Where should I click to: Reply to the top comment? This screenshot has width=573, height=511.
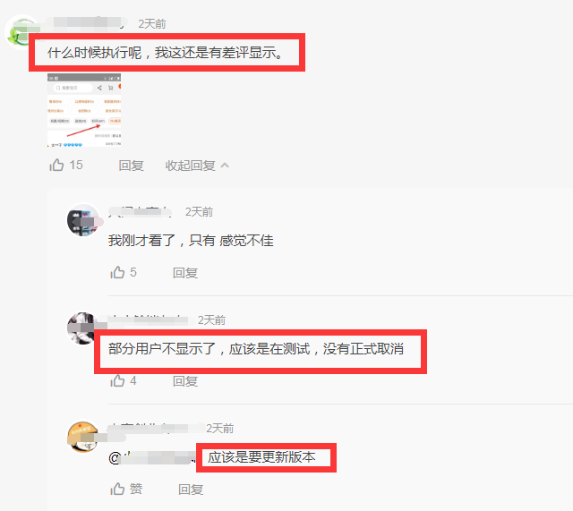click(x=131, y=166)
